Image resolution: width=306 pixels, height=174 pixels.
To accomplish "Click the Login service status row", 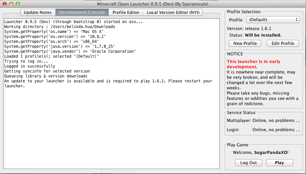I will tap(263, 130).
